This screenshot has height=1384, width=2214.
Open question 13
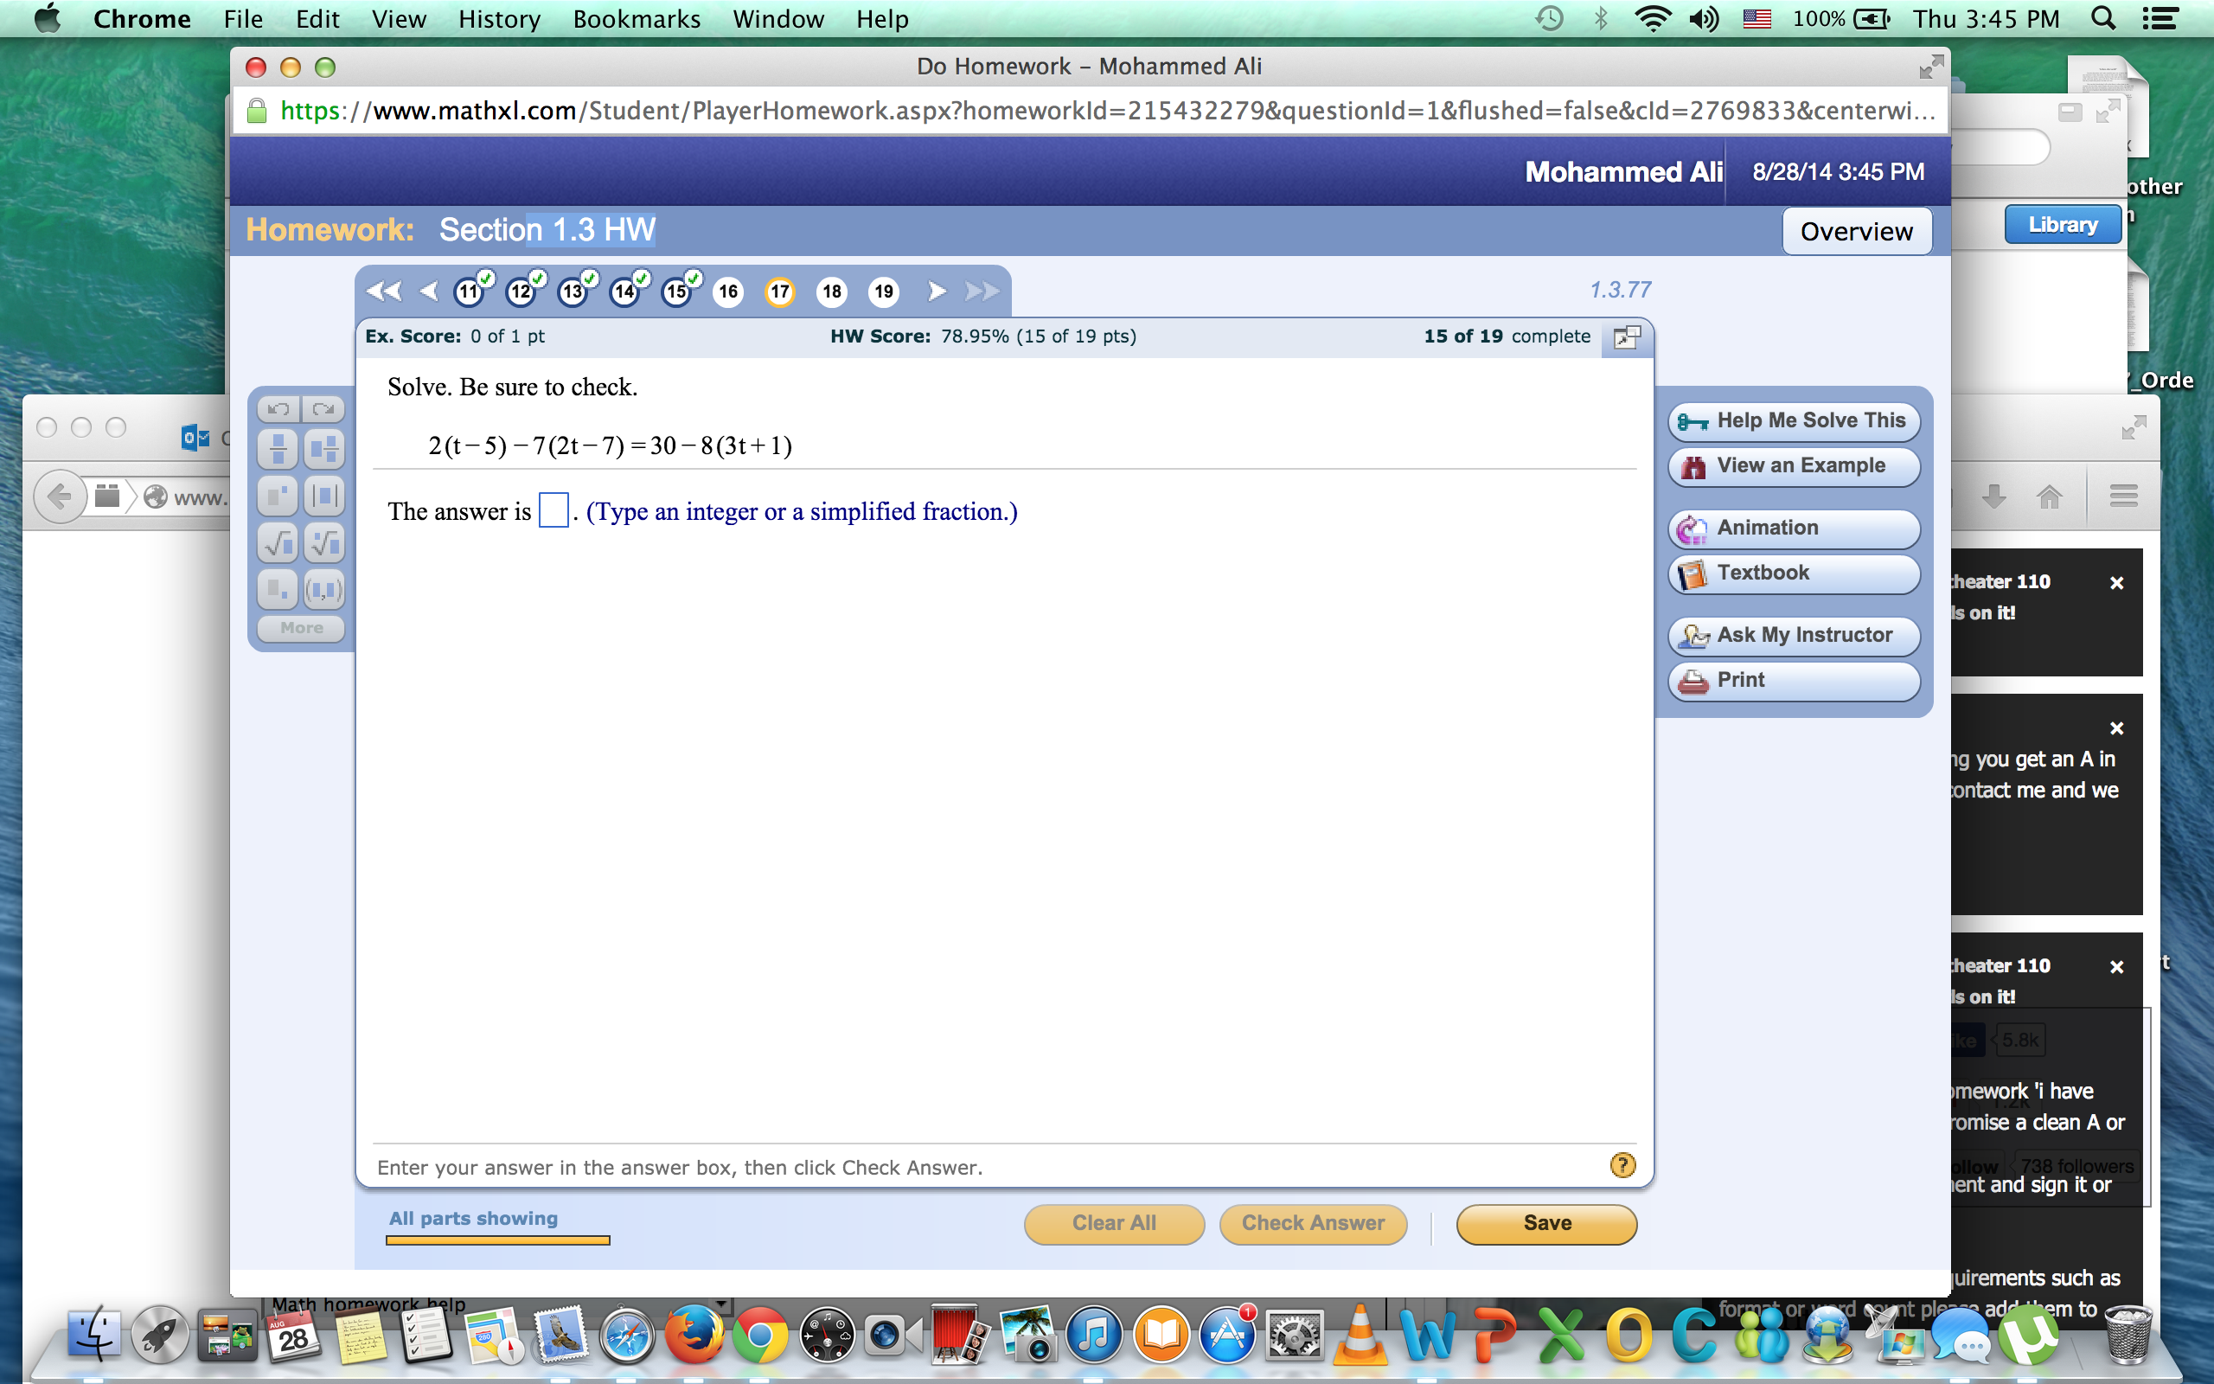pos(573,292)
